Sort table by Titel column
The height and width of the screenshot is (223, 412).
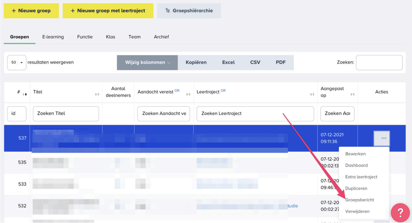click(x=97, y=95)
